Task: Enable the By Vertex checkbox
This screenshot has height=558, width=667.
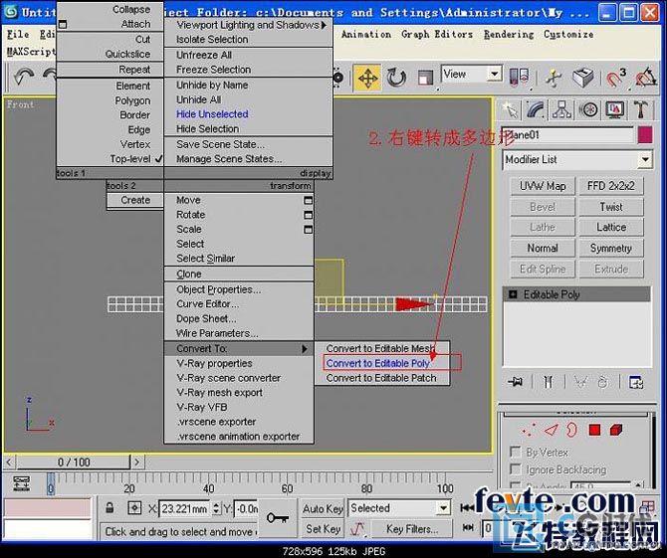Action: 515,452
